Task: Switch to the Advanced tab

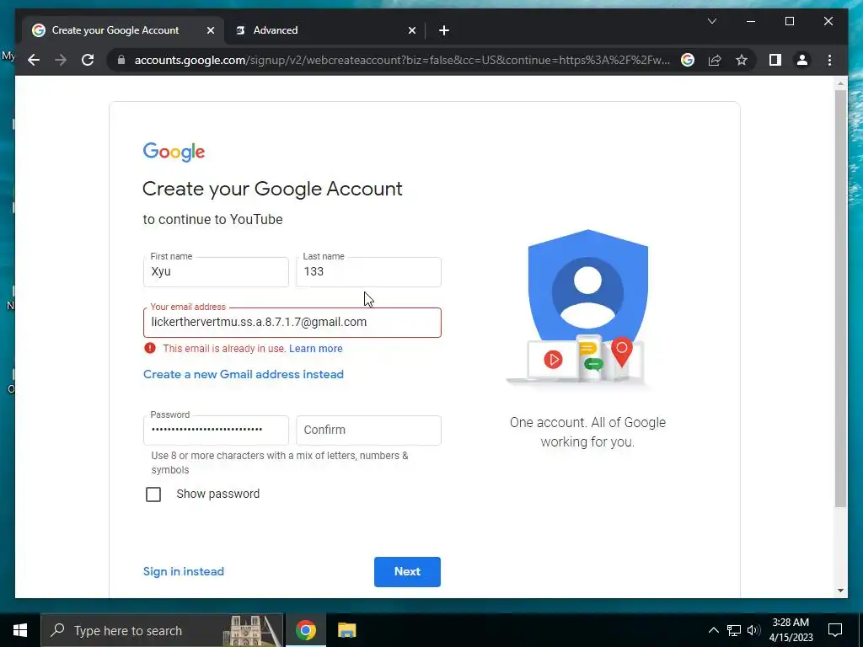Action: [x=324, y=30]
